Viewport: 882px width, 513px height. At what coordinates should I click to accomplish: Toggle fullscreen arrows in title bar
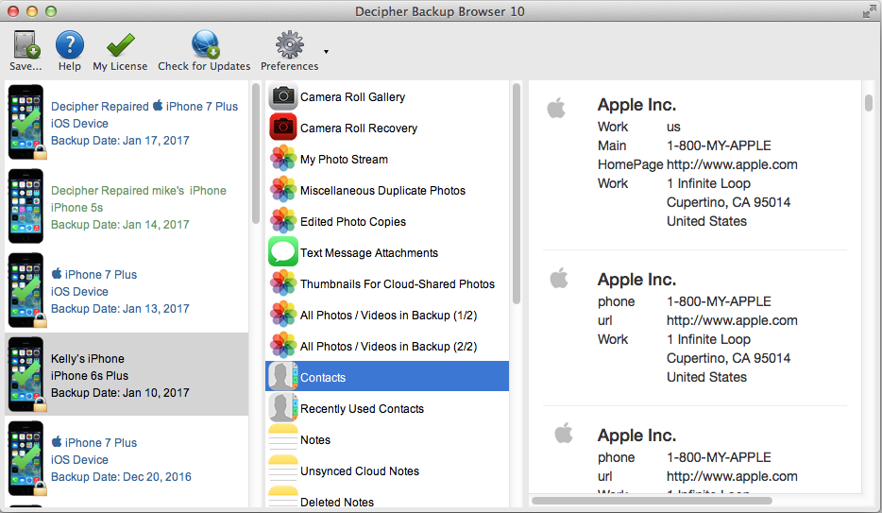coord(869,11)
